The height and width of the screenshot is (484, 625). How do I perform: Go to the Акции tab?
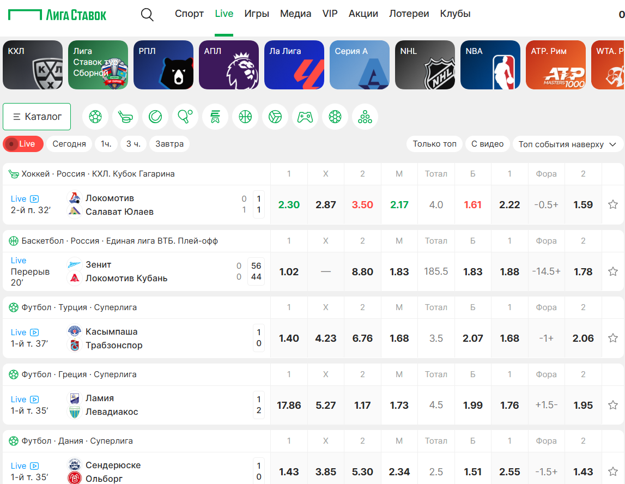coord(363,14)
